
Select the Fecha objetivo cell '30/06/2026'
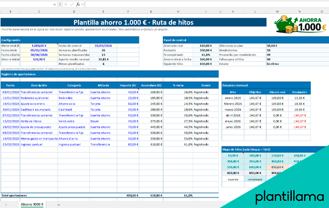pyautogui.click(x=39, y=55)
